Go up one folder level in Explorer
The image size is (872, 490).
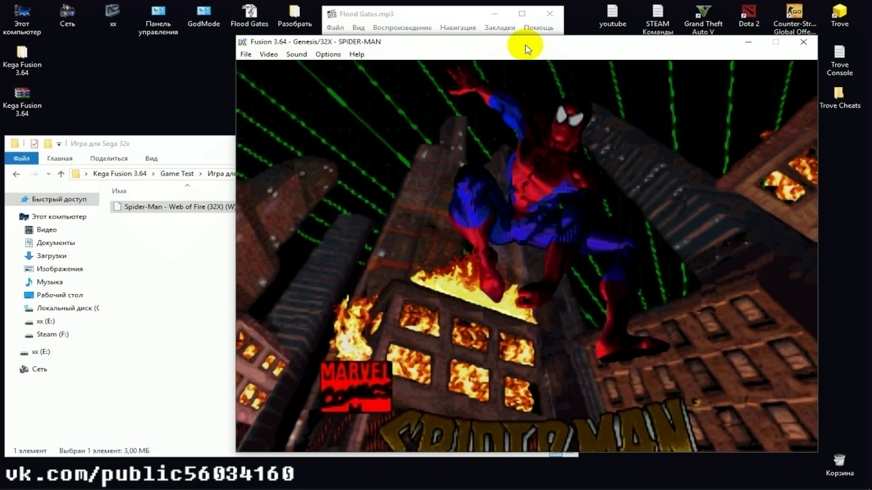click(61, 174)
